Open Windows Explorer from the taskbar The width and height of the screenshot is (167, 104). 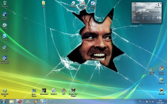point(12,102)
